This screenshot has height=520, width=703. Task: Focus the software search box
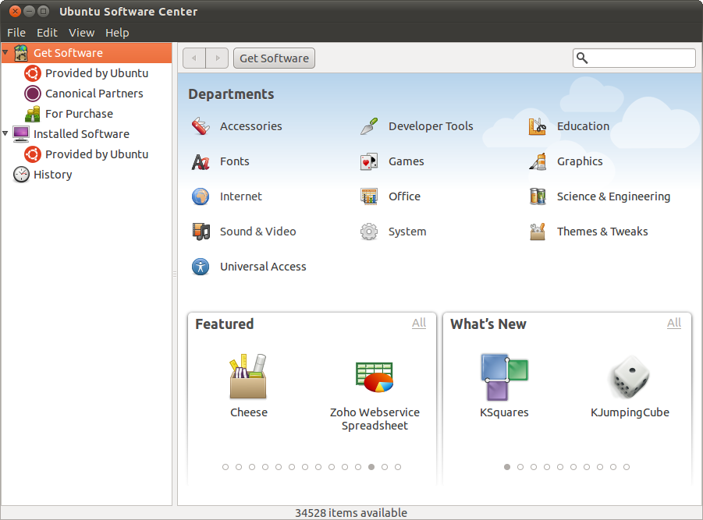pyautogui.click(x=634, y=58)
